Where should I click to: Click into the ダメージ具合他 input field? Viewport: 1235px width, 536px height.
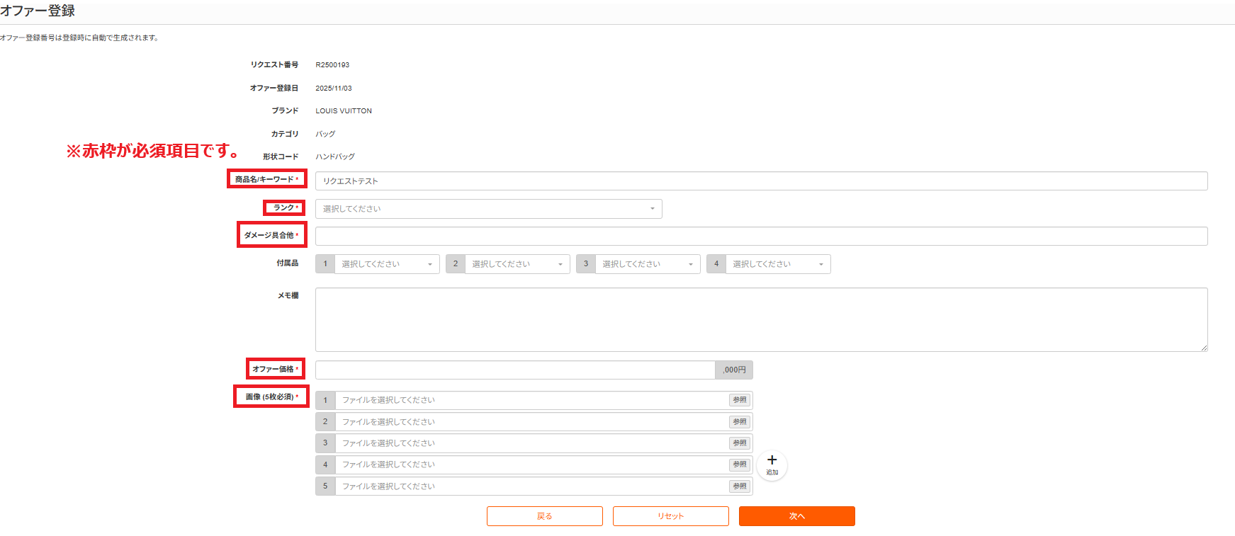click(x=761, y=236)
